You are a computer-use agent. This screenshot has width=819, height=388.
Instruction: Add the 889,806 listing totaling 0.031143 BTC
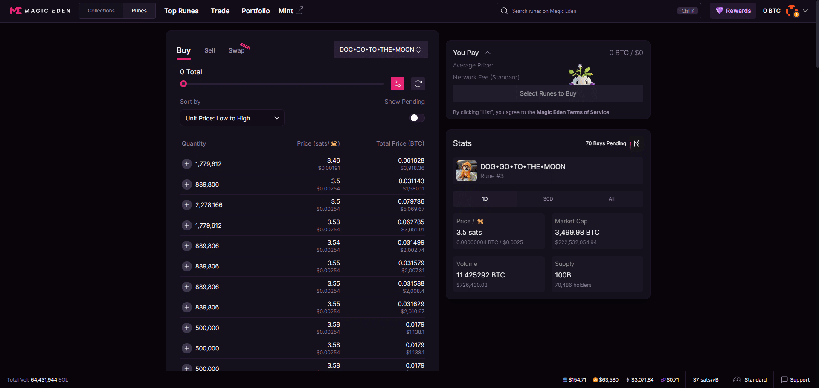[187, 184]
